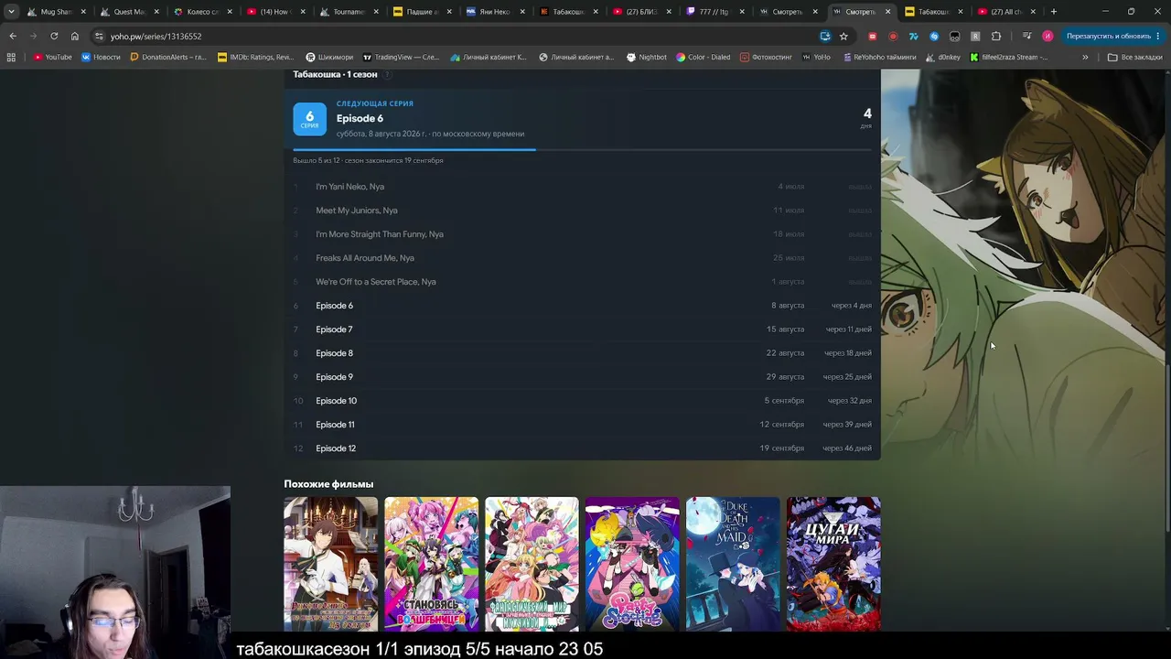The image size is (1171, 659).
Task: Select 'We're Off to a Secret Place, Nya'
Action: pyautogui.click(x=582, y=282)
